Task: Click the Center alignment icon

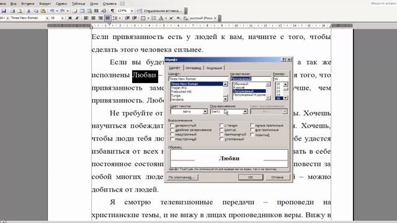Action: click(93, 18)
